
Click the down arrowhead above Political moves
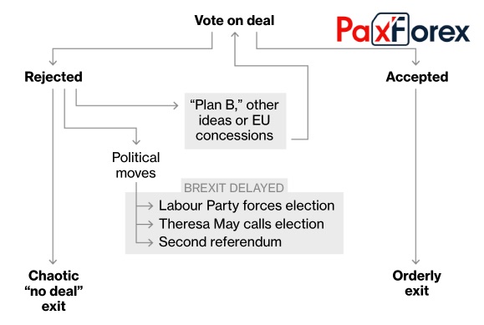pyautogui.click(x=136, y=142)
